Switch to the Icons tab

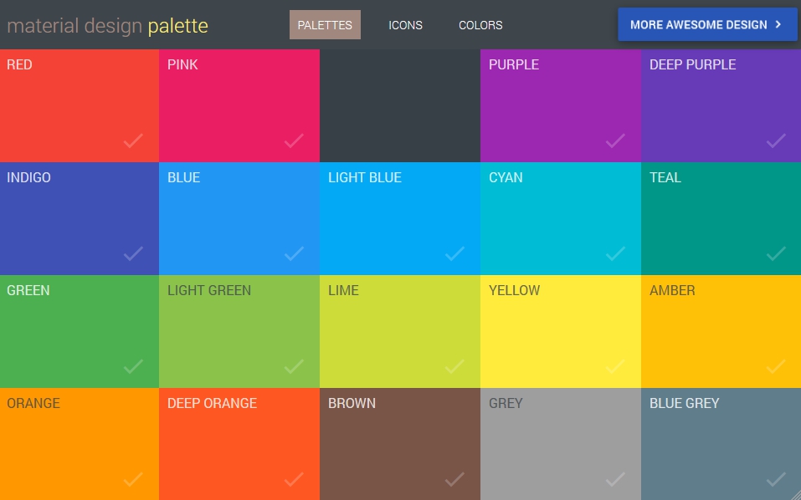405,25
